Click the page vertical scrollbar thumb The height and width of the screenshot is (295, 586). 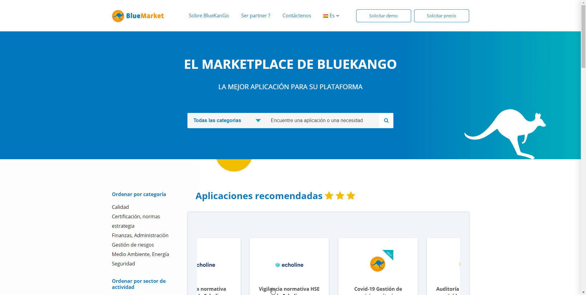click(x=583, y=37)
